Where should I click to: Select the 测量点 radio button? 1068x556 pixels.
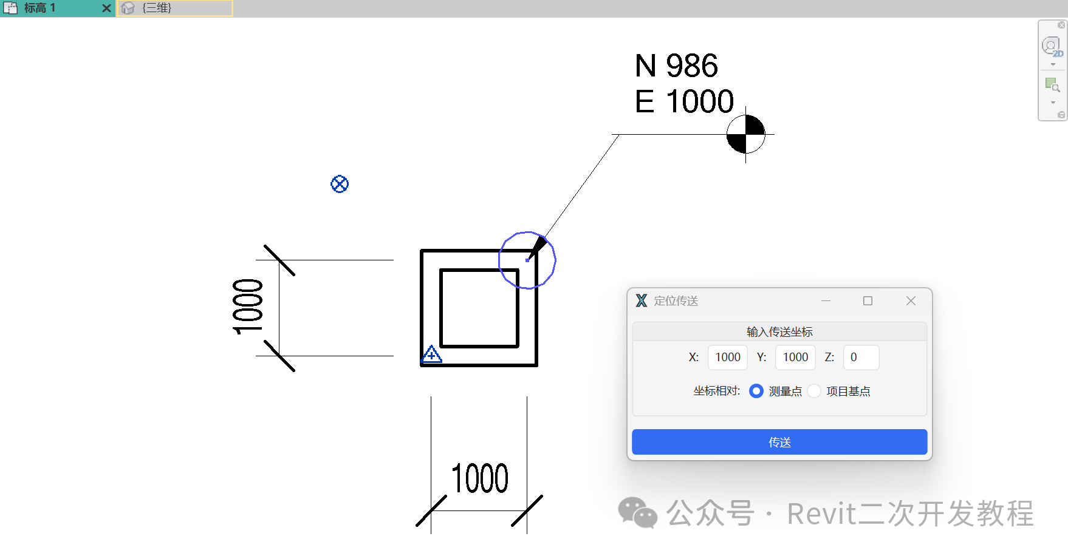click(x=756, y=391)
